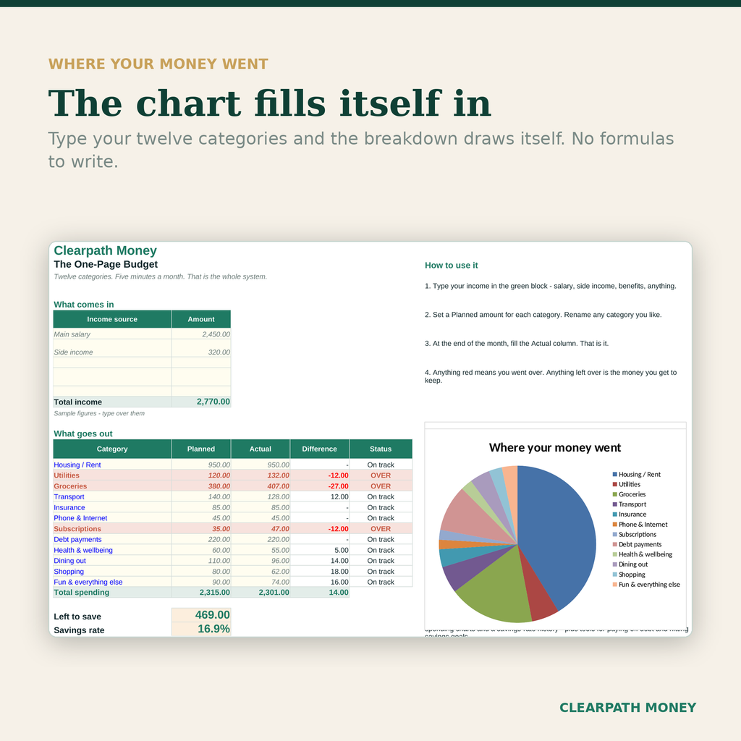Click the Main salary income cell
Viewport: 741px width, 741px height.
(x=112, y=334)
